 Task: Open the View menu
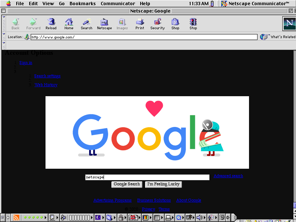(x=48, y=4)
